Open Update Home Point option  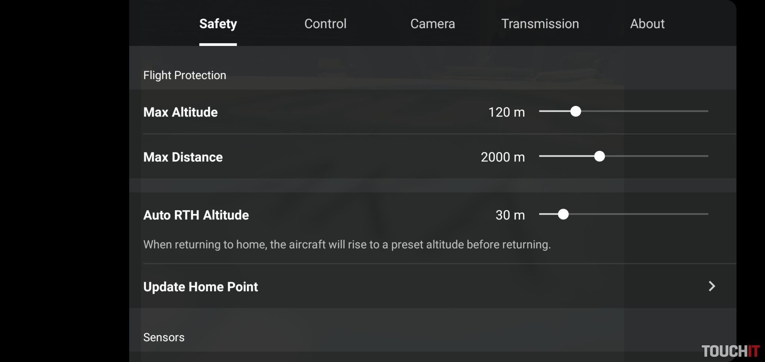tap(201, 287)
